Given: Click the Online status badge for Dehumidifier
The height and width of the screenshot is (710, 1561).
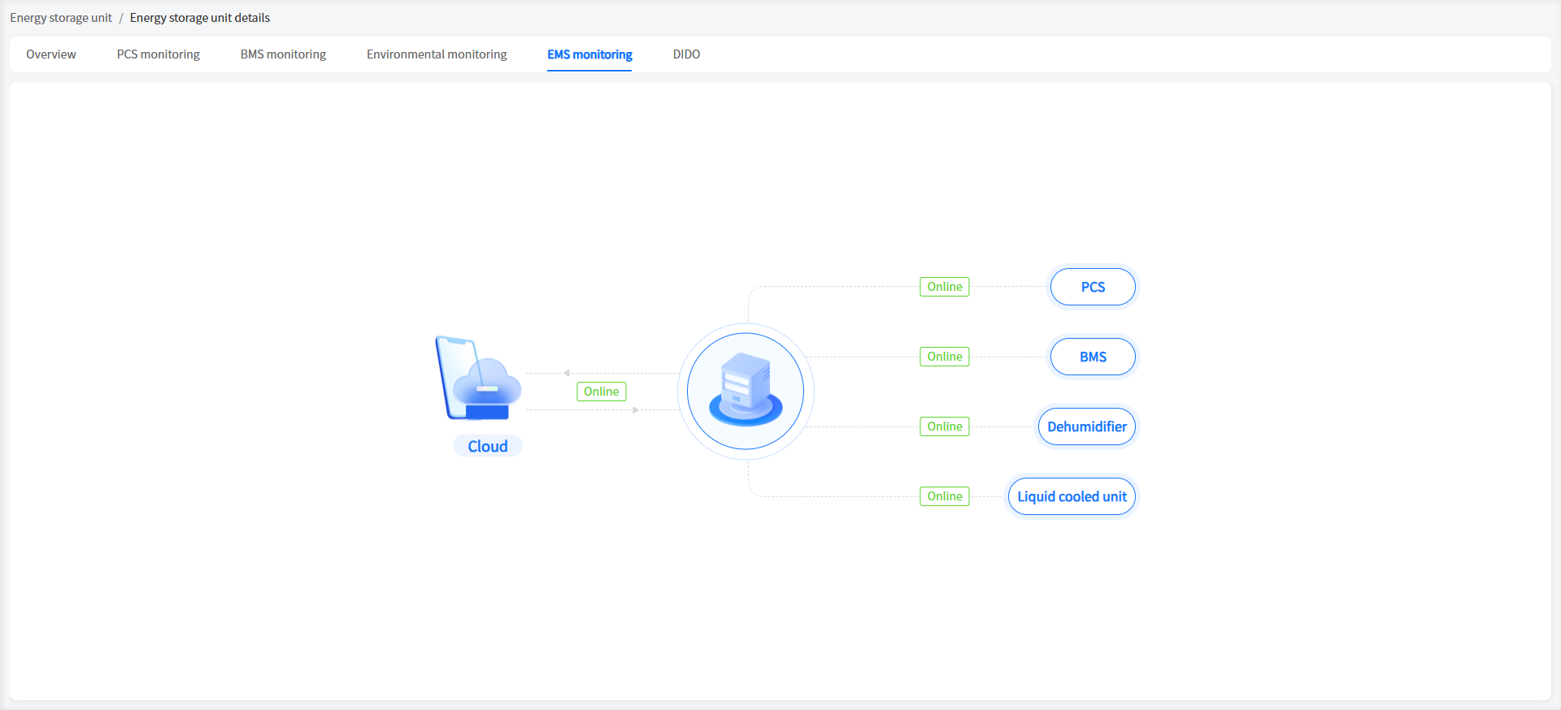Looking at the screenshot, I should click(x=945, y=426).
